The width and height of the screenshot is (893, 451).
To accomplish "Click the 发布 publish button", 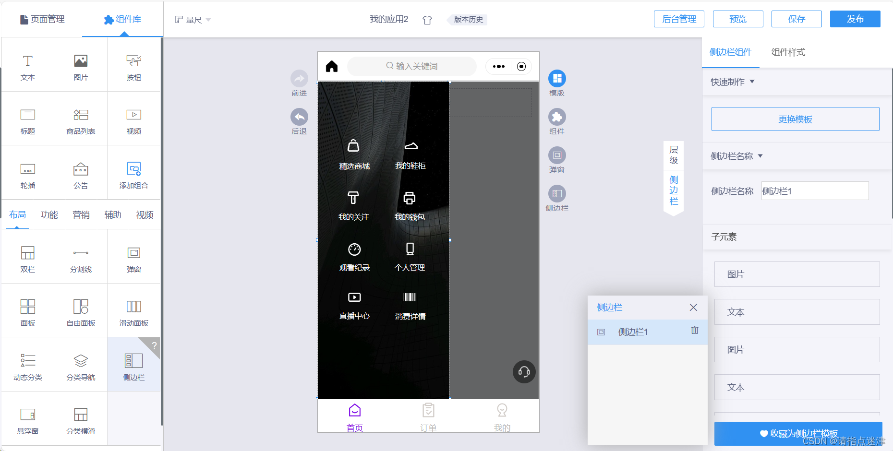I will (855, 19).
